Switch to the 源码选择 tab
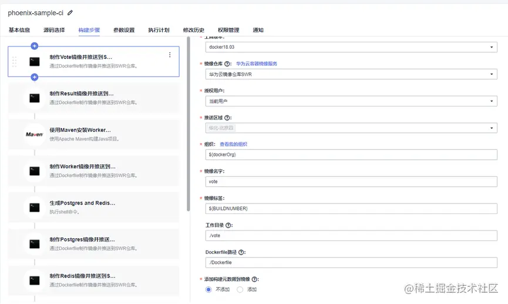 click(x=54, y=30)
